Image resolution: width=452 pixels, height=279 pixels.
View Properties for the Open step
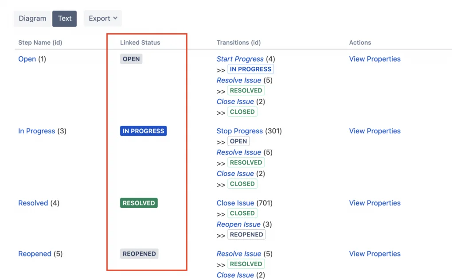click(375, 59)
